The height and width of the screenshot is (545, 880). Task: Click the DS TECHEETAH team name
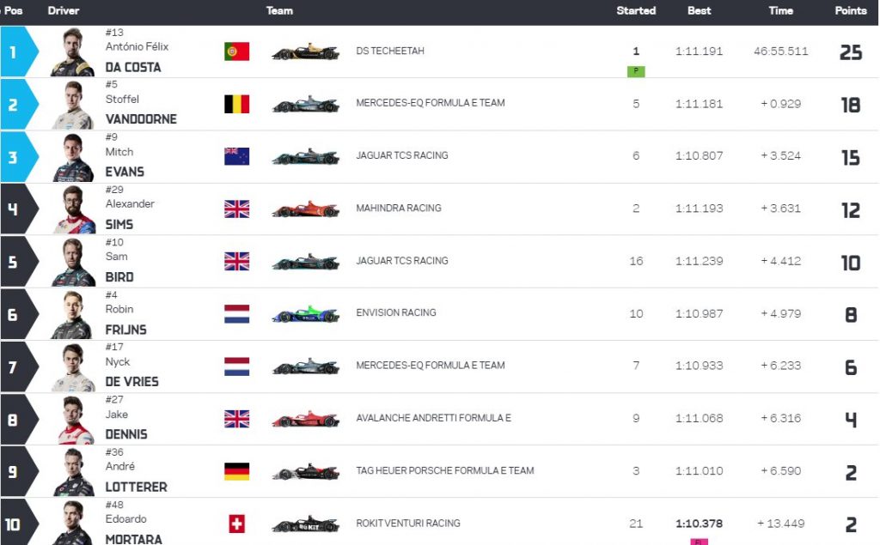(390, 51)
